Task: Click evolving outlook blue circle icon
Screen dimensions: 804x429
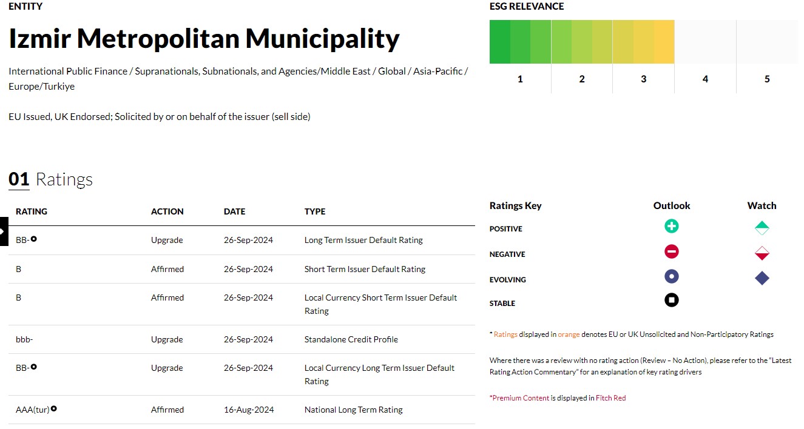Action: [x=671, y=277]
